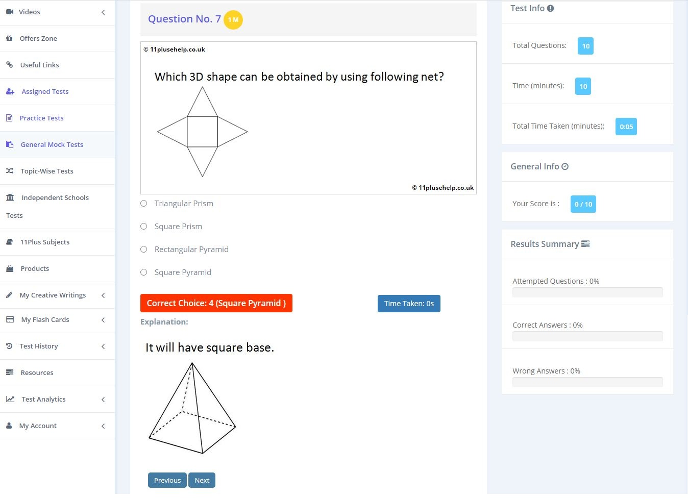The height and width of the screenshot is (498, 688).
Task: Expand the Videos submenu chevron
Action: tap(103, 12)
